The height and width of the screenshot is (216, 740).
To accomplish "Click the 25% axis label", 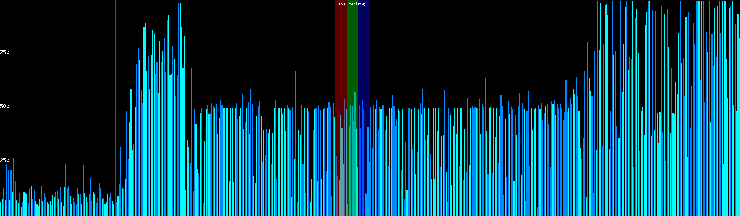I will pyautogui.click(x=5, y=160).
